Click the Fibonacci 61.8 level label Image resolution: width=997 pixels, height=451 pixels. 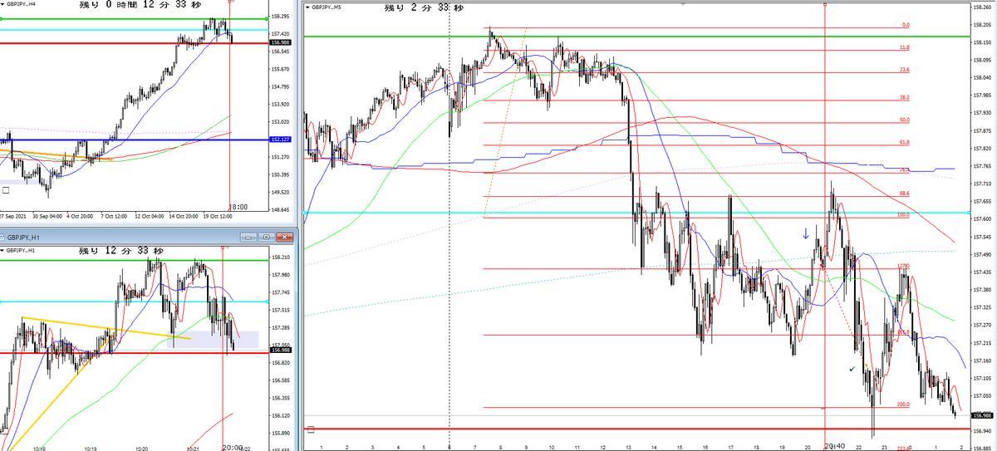(x=905, y=143)
